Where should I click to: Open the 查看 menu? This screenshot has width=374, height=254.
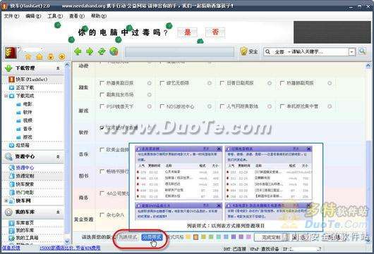tap(77, 16)
